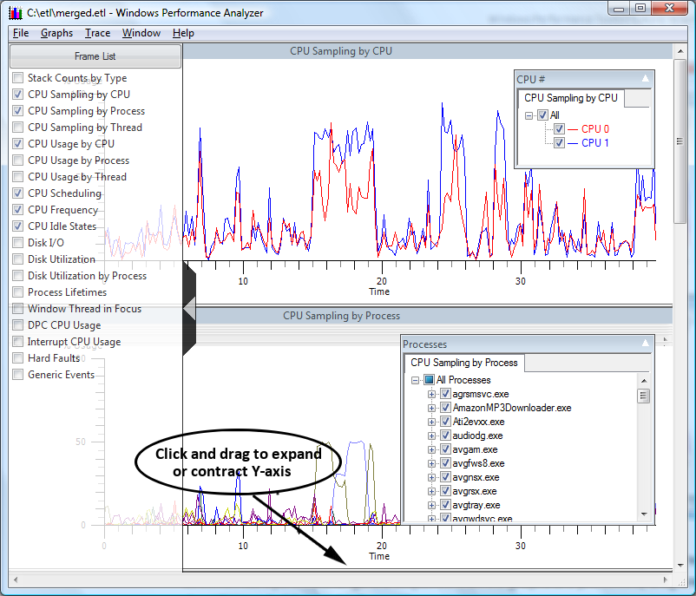Screen dimensions: 696x596
Task: Enable CPU Usage by Process graph
Action: pos(17,160)
